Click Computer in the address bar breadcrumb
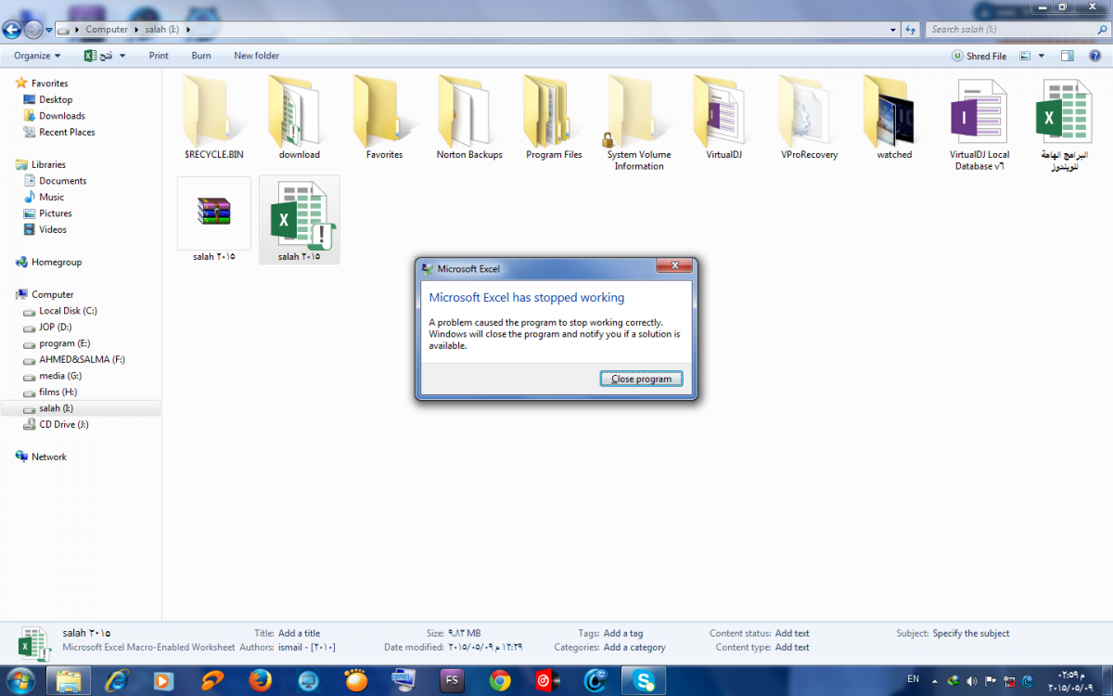 (x=107, y=30)
